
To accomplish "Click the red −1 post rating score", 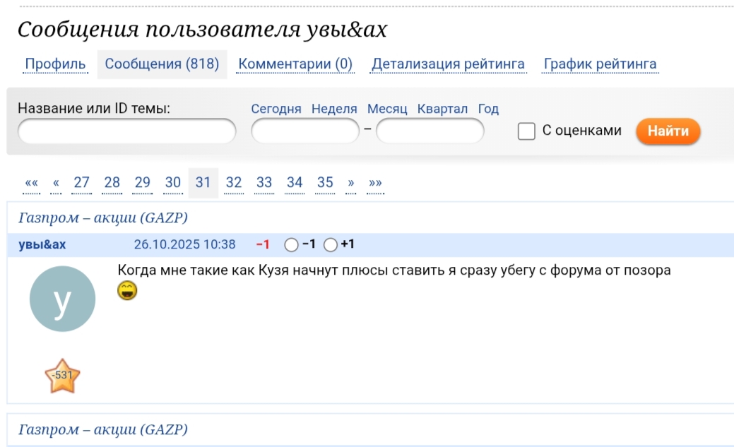I will 263,245.
